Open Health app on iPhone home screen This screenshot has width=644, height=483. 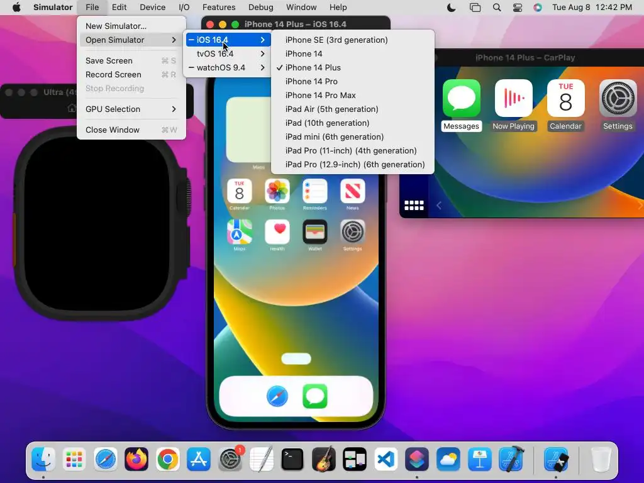277,232
